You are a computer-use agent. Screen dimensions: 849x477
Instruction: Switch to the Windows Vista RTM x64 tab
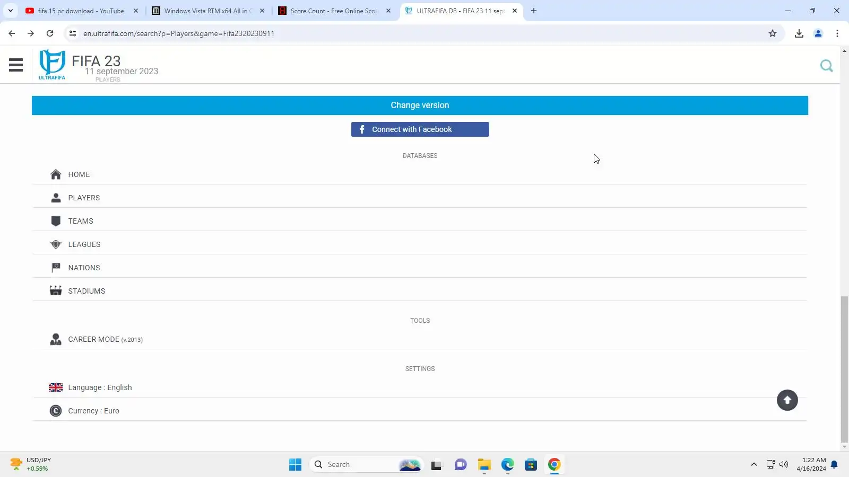[x=208, y=11]
